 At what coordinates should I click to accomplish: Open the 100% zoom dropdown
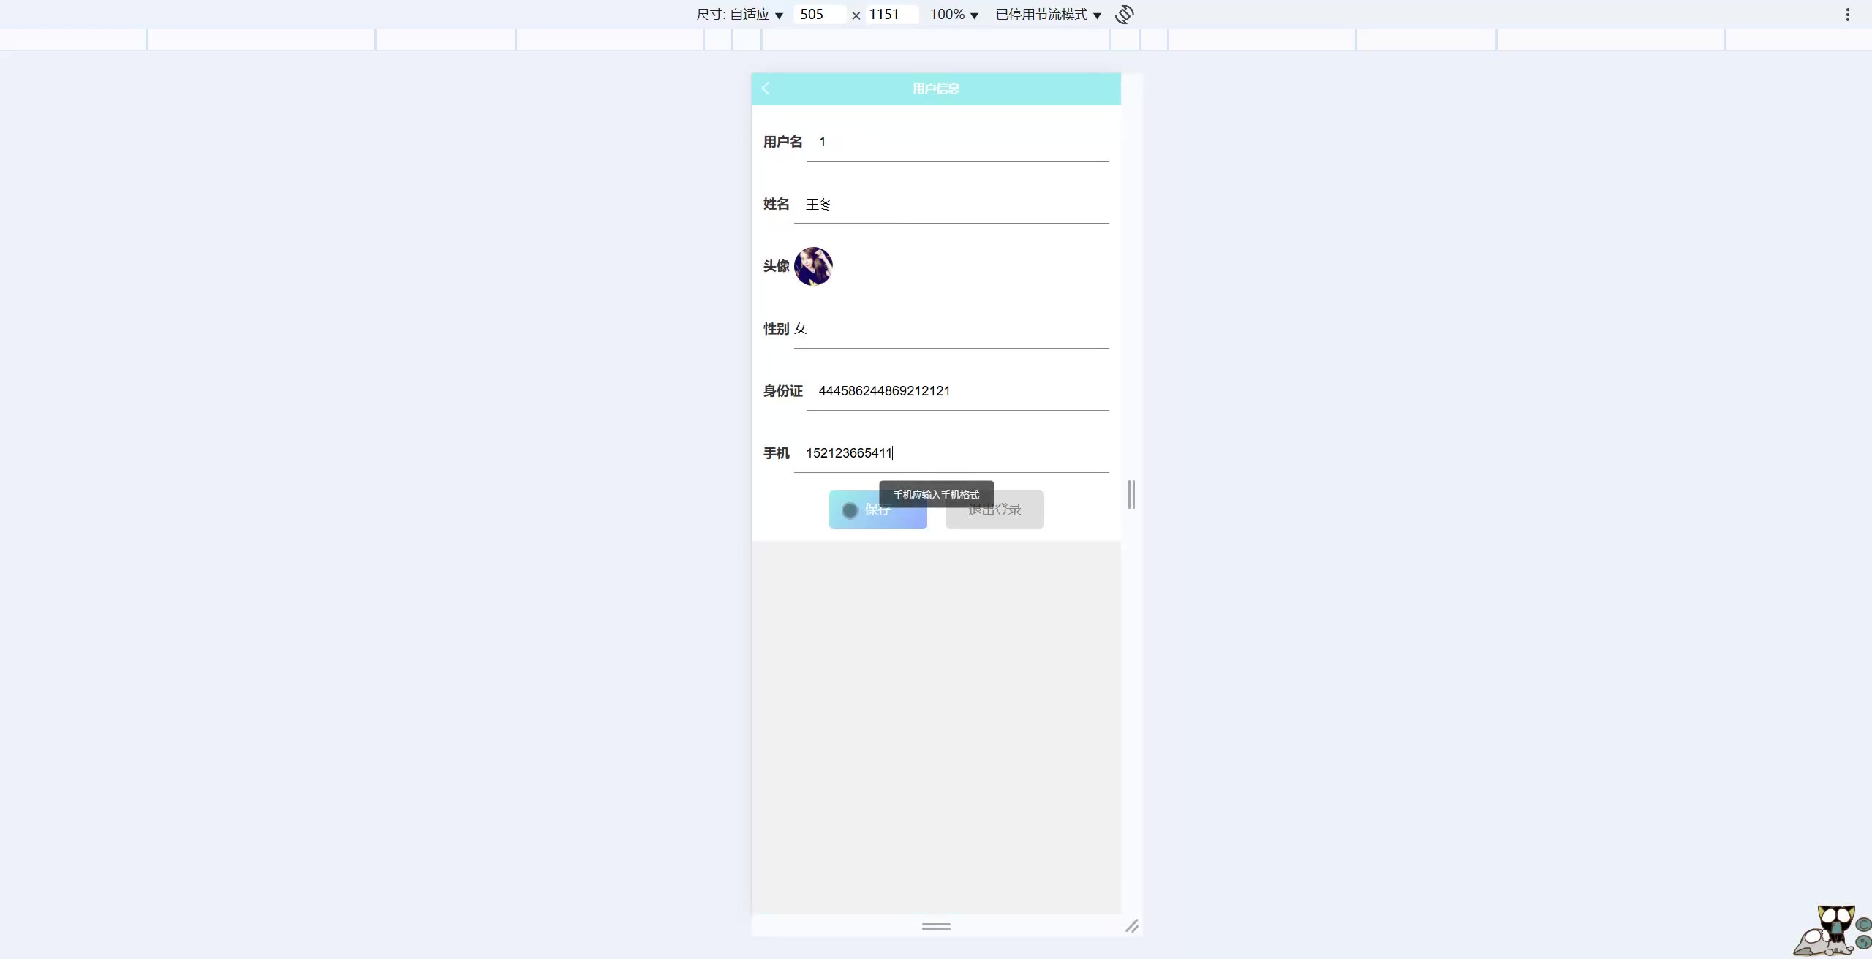coord(954,15)
